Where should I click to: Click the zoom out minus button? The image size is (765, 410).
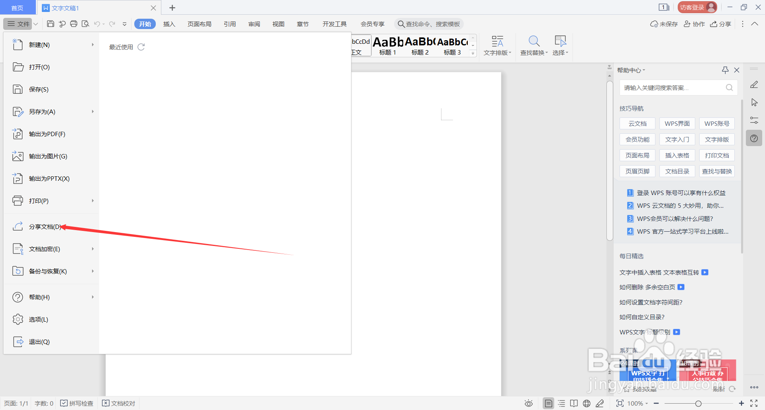pyautogui.click(x=656, y=403)
